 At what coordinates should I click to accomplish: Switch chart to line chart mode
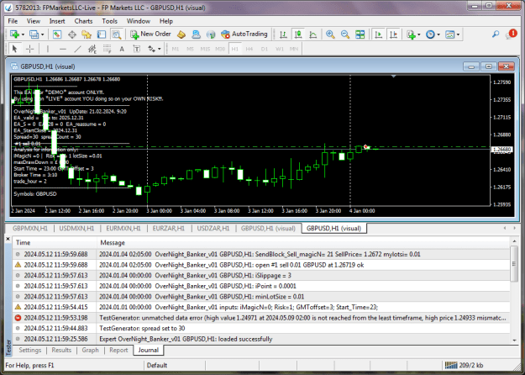[x=312, y=34]
